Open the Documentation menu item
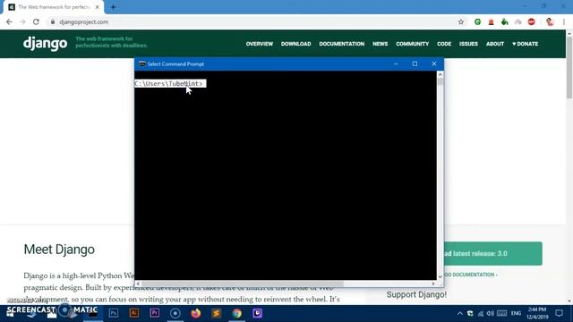The image size is (573, 322). pyautogui.click(x=342, y=44)
